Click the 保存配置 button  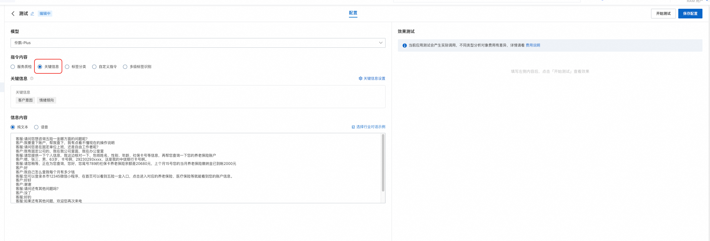690,14
